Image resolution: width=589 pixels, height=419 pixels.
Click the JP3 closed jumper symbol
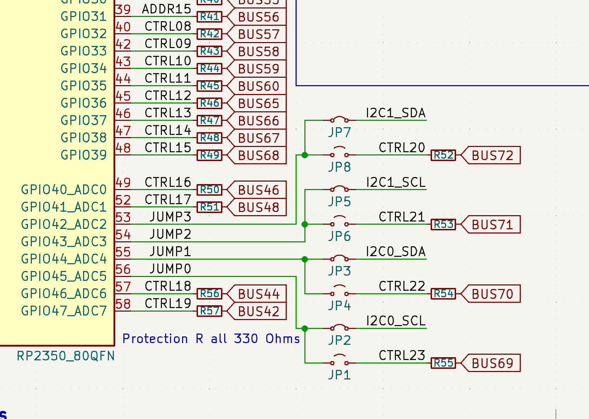pyautogui.click(x=339, y=258)
